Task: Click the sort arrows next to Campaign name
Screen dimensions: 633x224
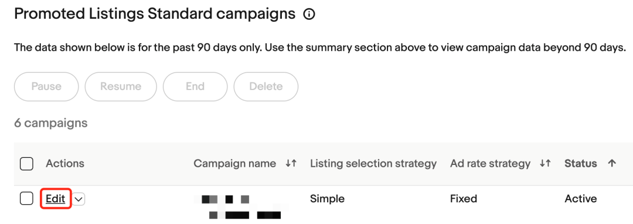Action: (x=291, y=164)
